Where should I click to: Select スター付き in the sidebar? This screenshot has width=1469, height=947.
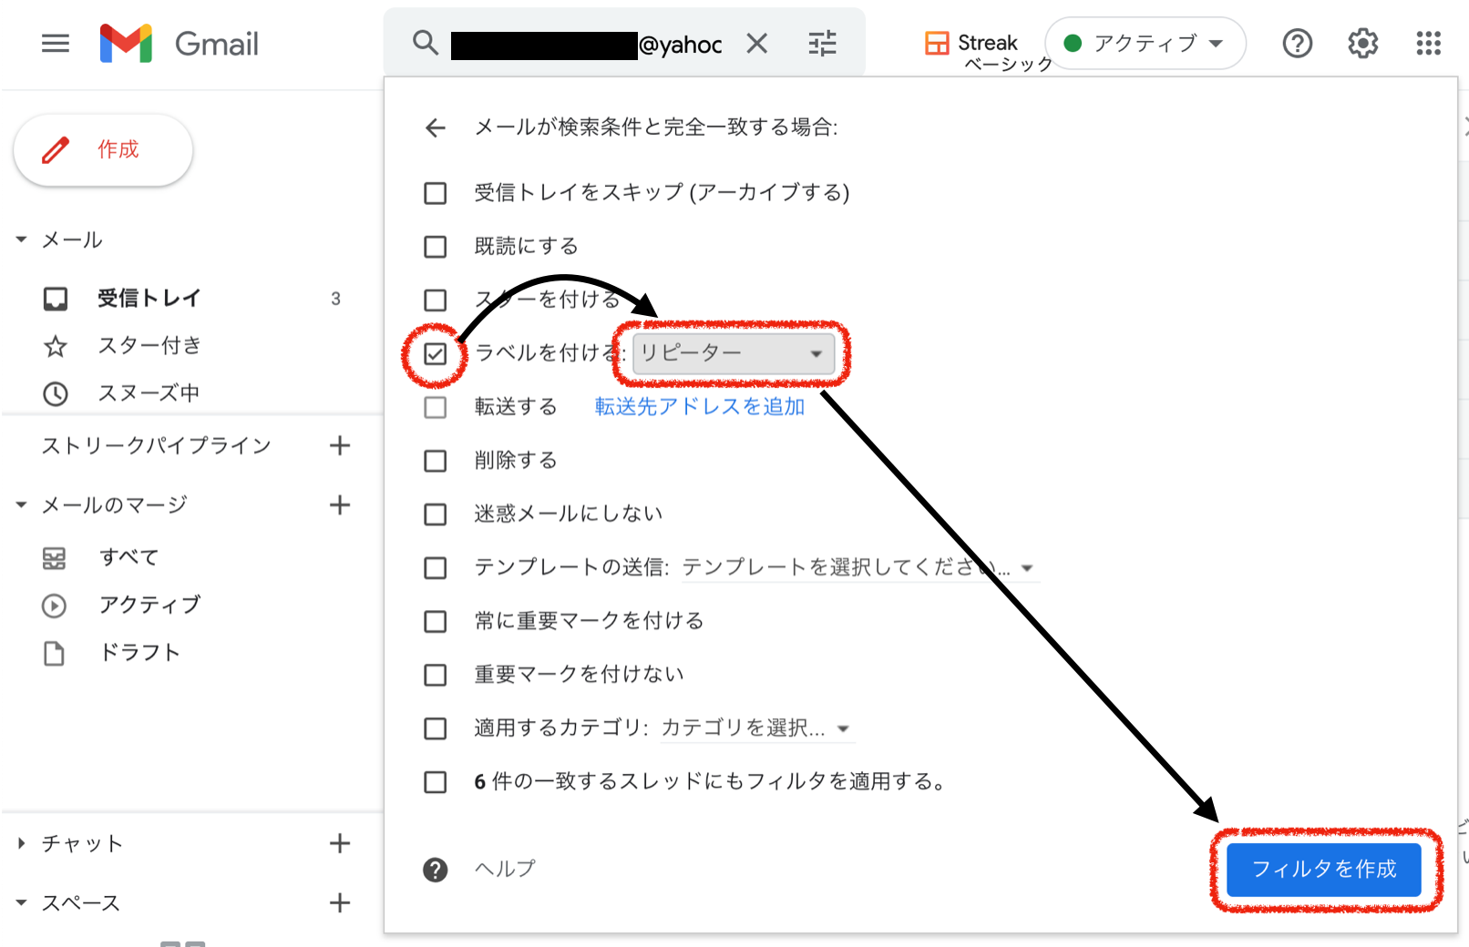(149, 346)
